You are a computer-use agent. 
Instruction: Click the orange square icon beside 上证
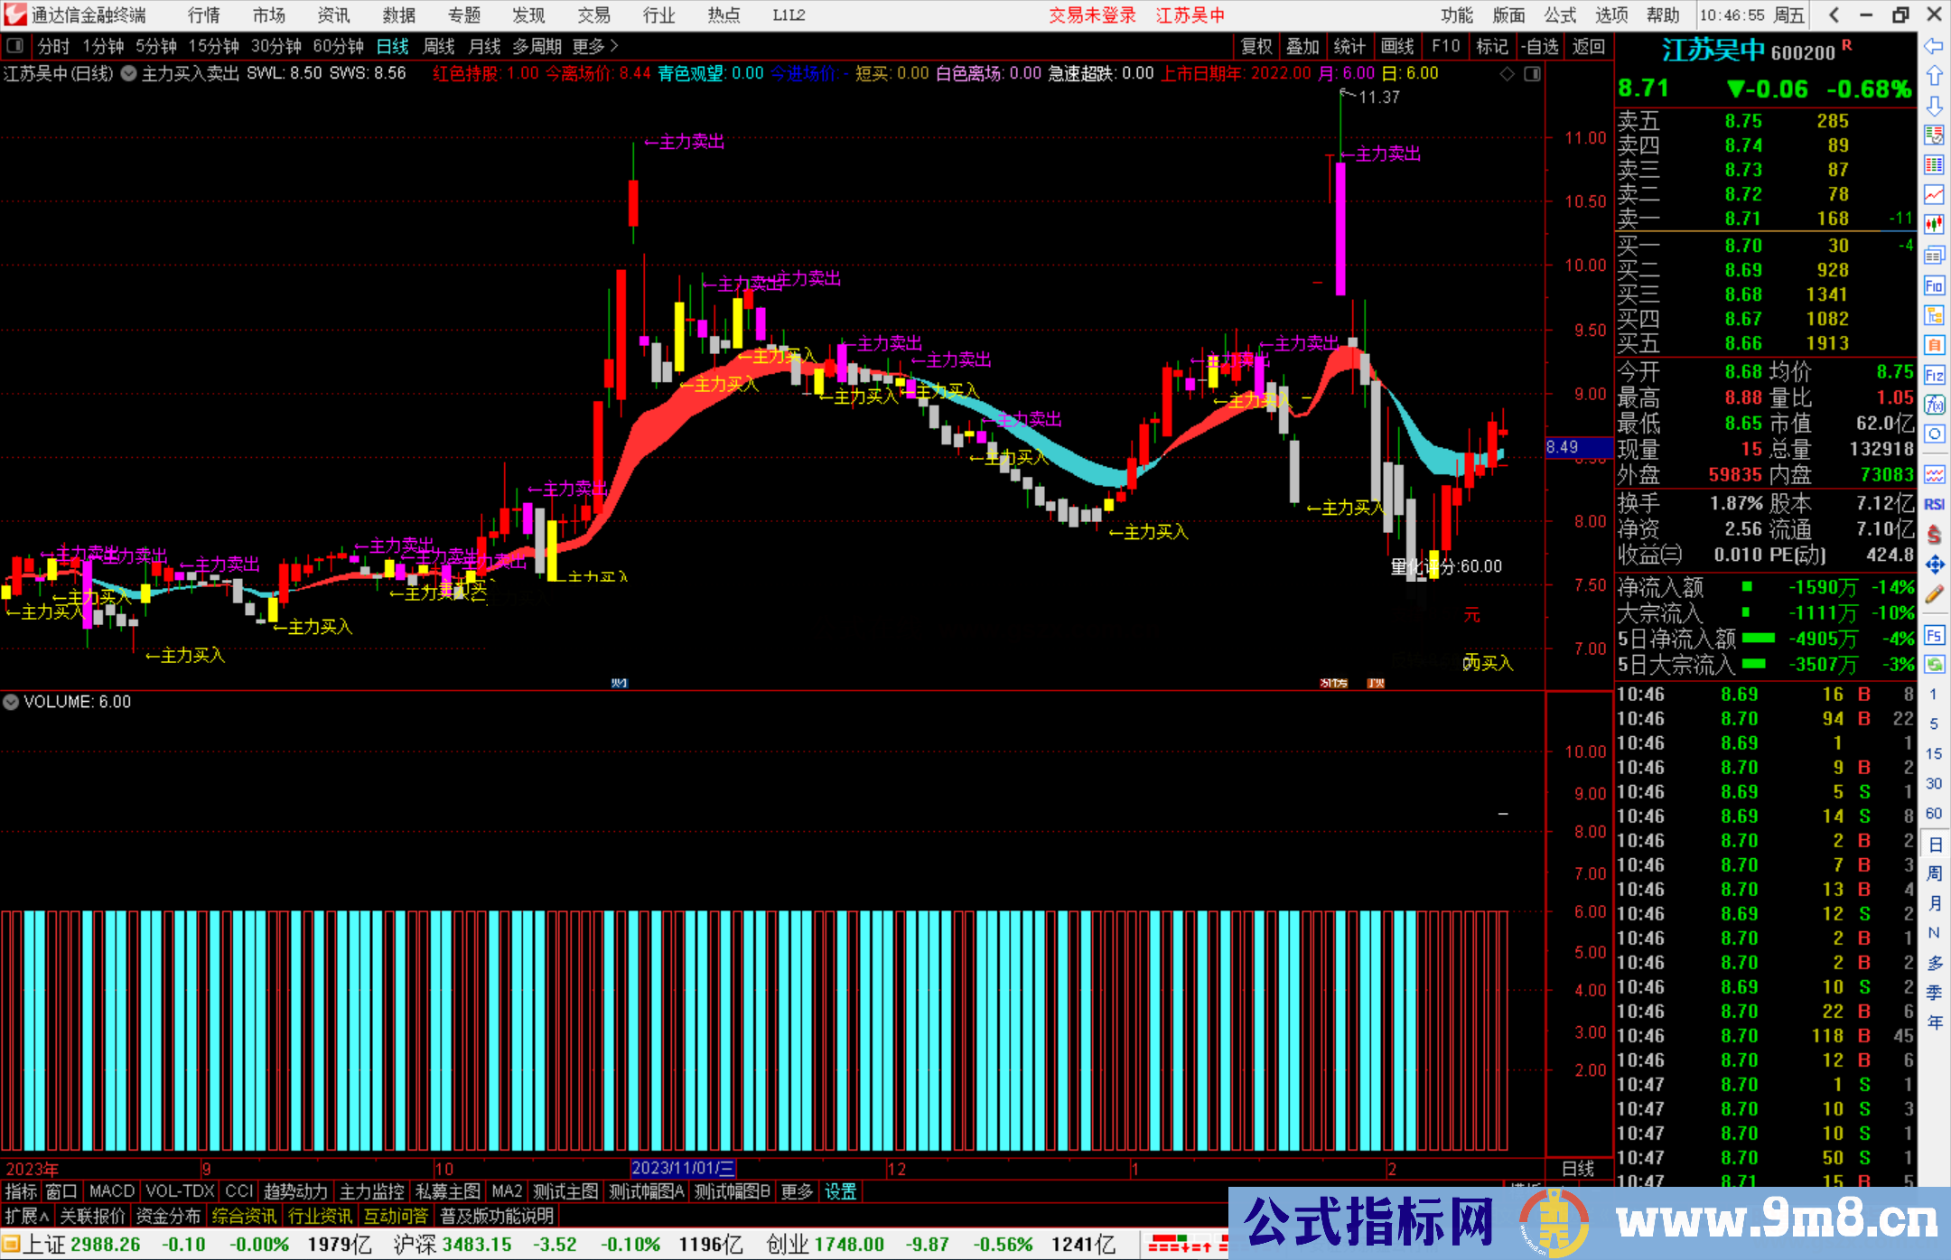(11, 1245)
